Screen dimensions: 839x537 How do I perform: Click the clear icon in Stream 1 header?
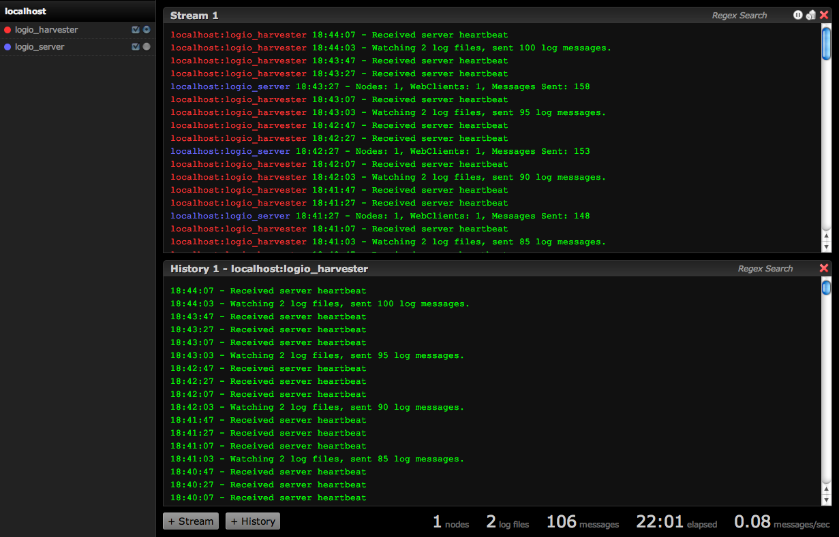point(810,15)
